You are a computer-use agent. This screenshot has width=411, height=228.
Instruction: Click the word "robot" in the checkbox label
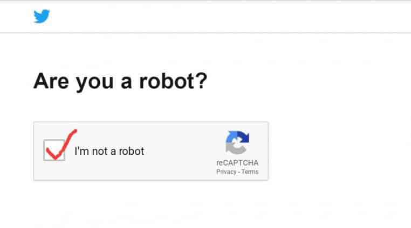pos(132,151)
